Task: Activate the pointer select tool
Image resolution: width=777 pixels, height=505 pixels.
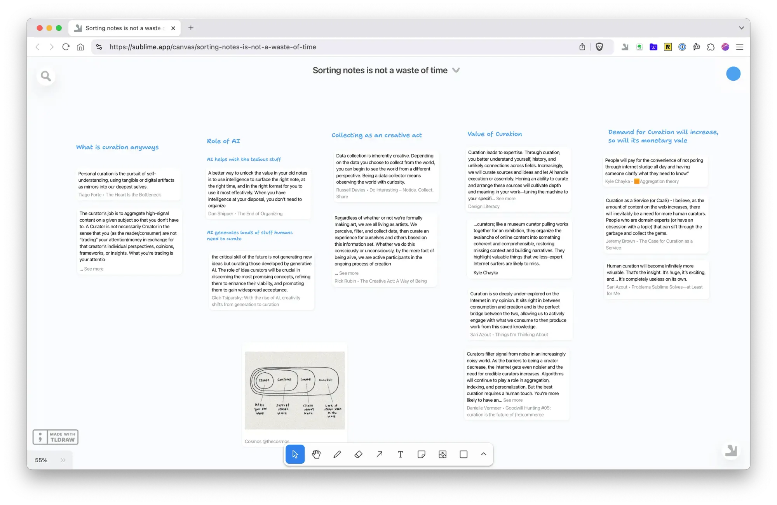Action: 295,454
